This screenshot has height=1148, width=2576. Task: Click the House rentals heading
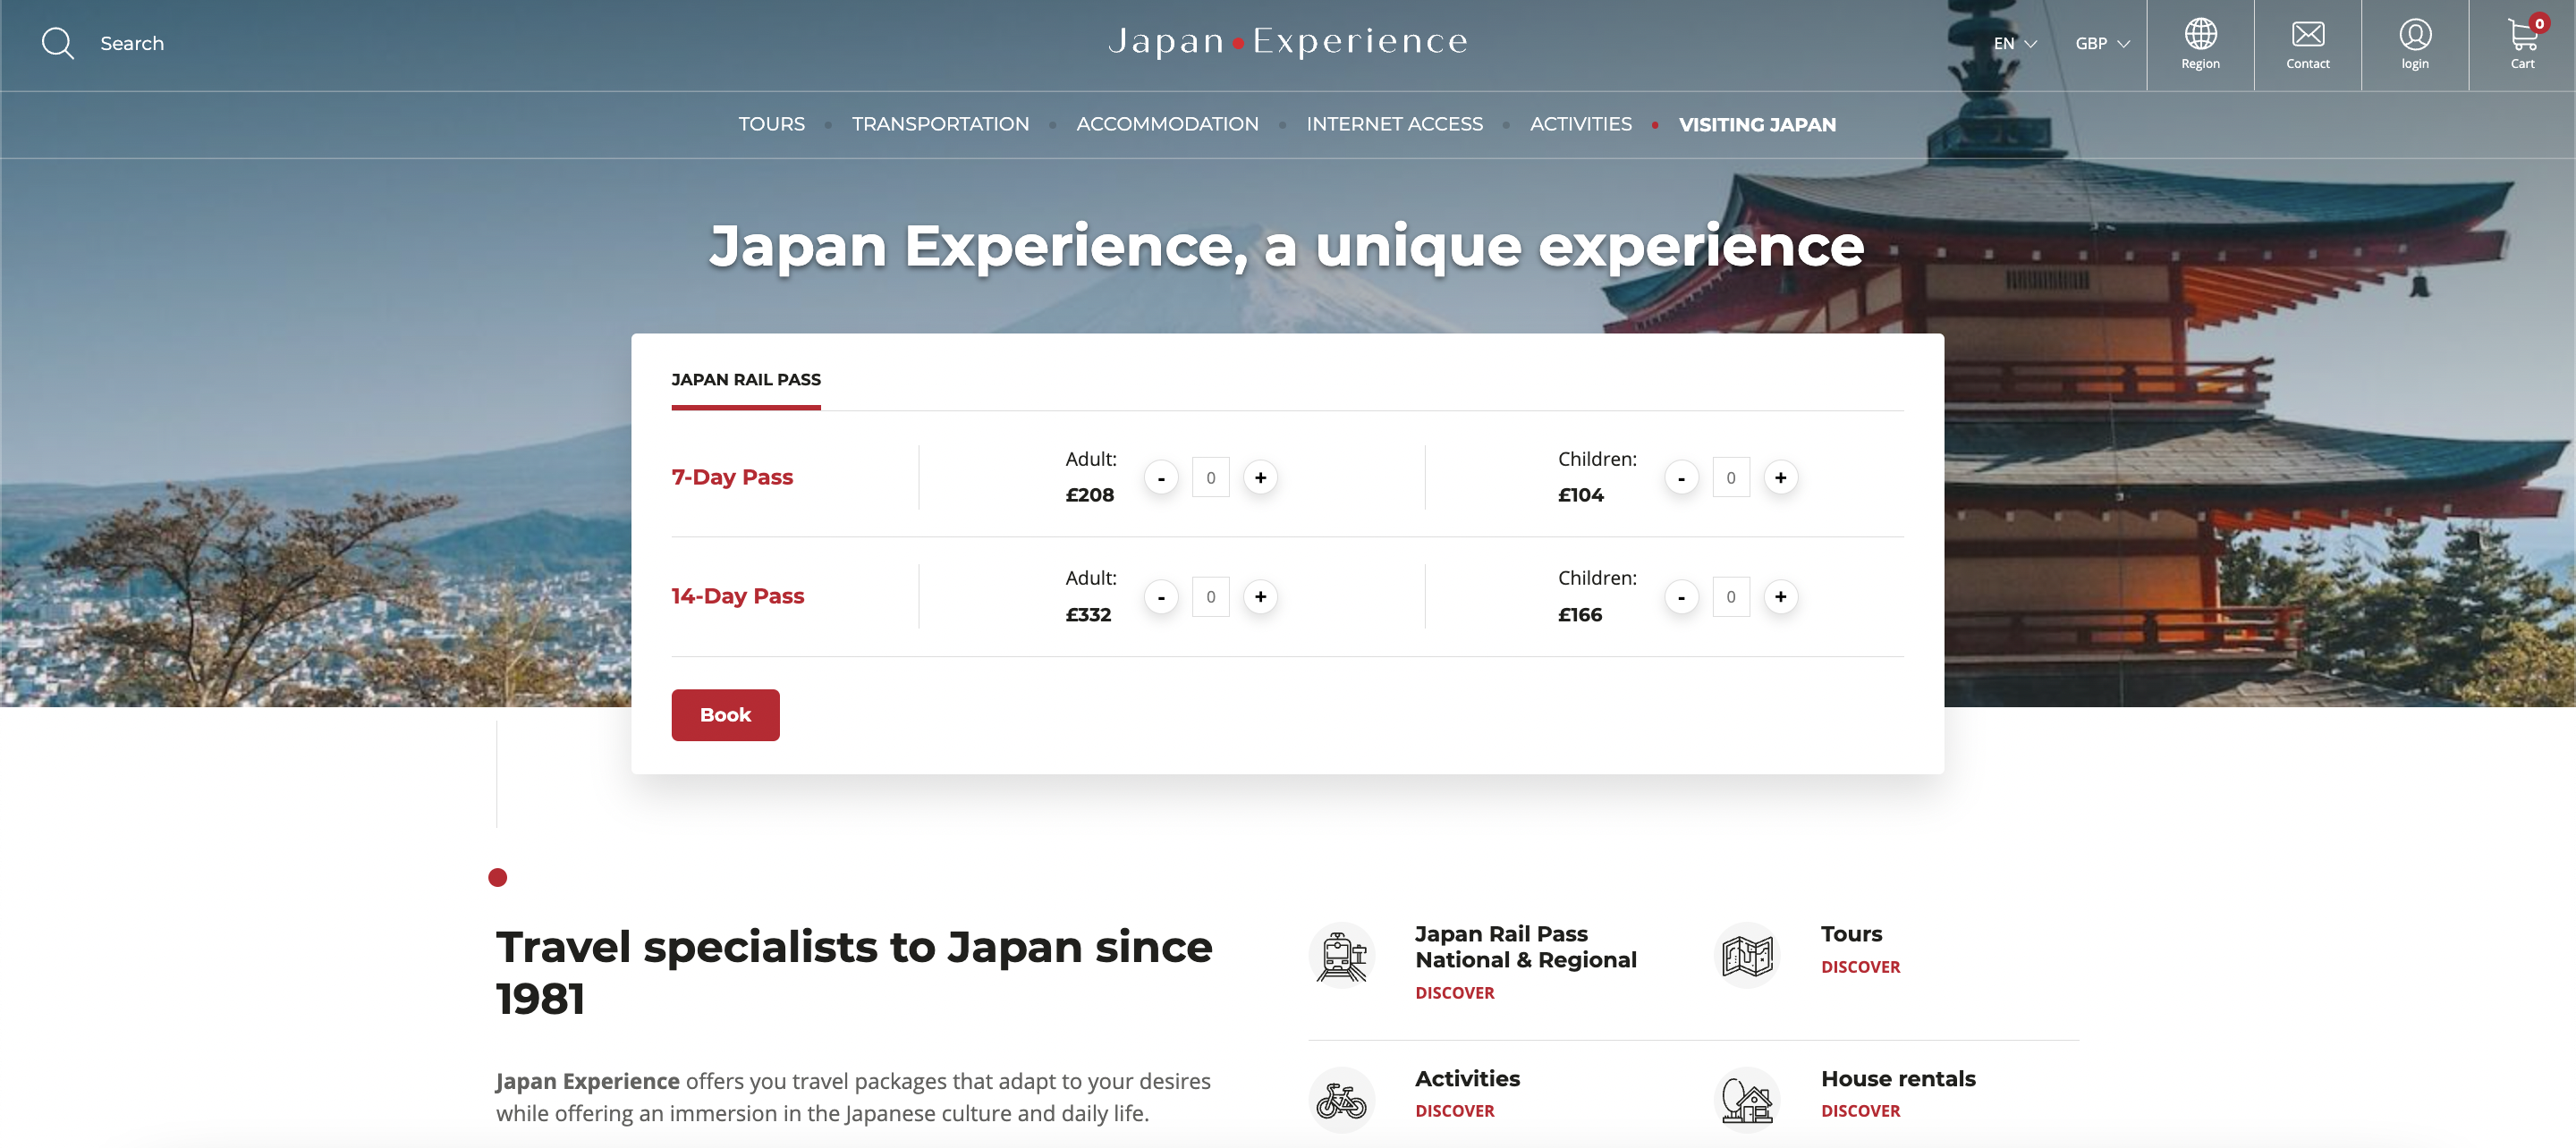tap(1898, 1079)
